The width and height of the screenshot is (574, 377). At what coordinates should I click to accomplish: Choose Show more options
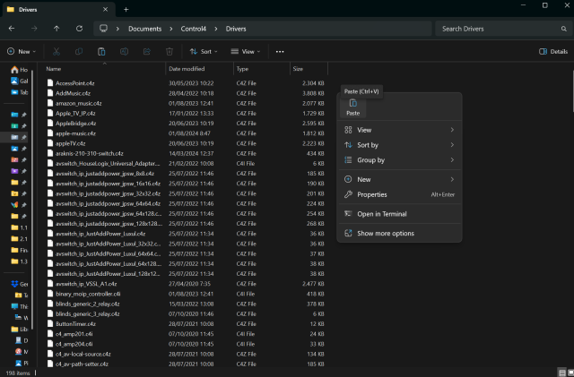[x=399, y=234]
